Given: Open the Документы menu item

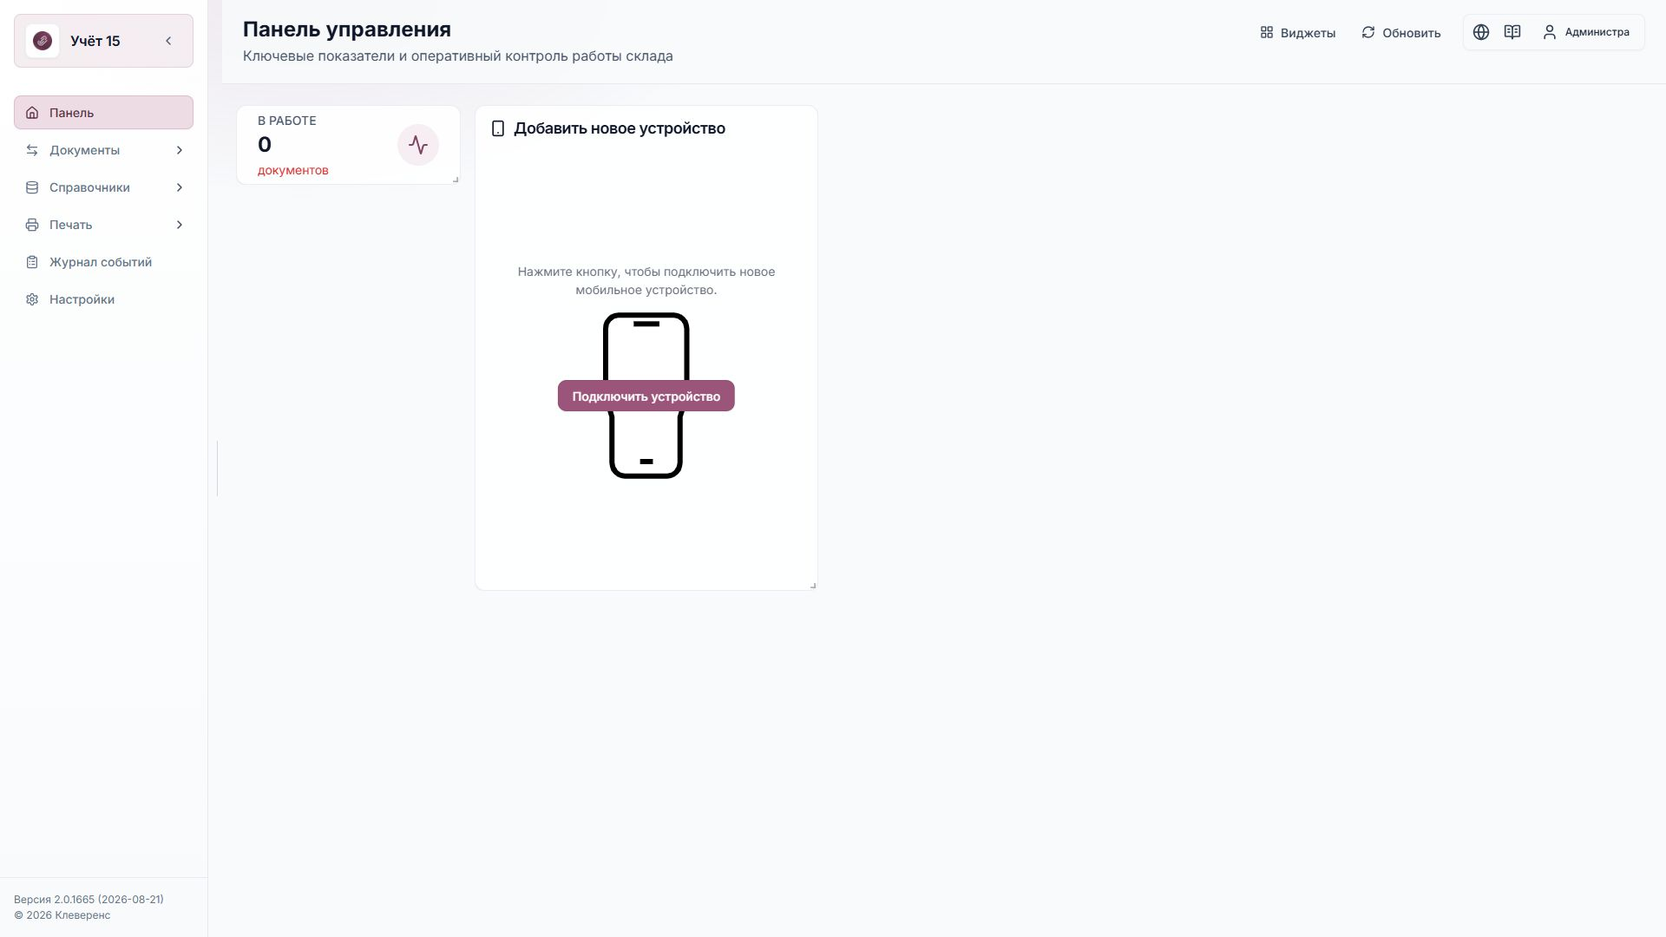Looking at the screenshot, I should tap(103, 150).
